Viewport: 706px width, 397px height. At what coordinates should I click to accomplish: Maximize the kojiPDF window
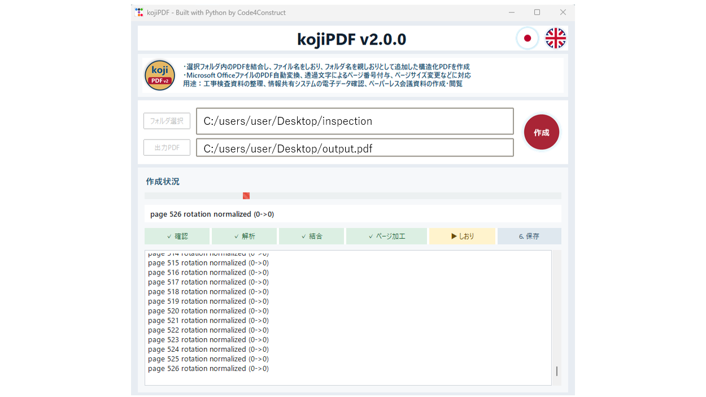[x=537, y=12]
